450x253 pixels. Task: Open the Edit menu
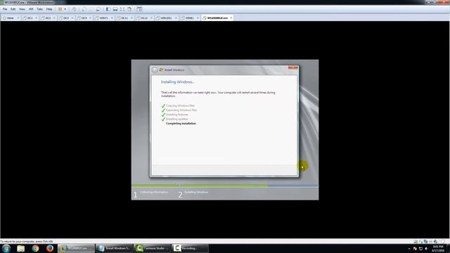pyautogui.click(x=13, y=9)
